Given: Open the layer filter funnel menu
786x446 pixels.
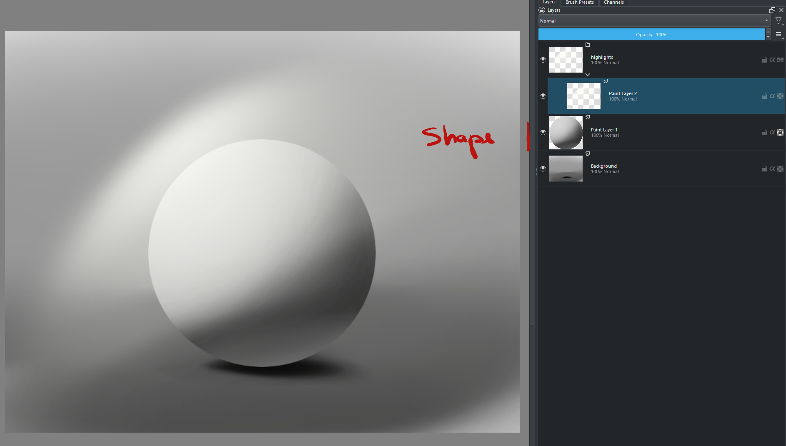Looking at the screenshot, I should (778, 21).
